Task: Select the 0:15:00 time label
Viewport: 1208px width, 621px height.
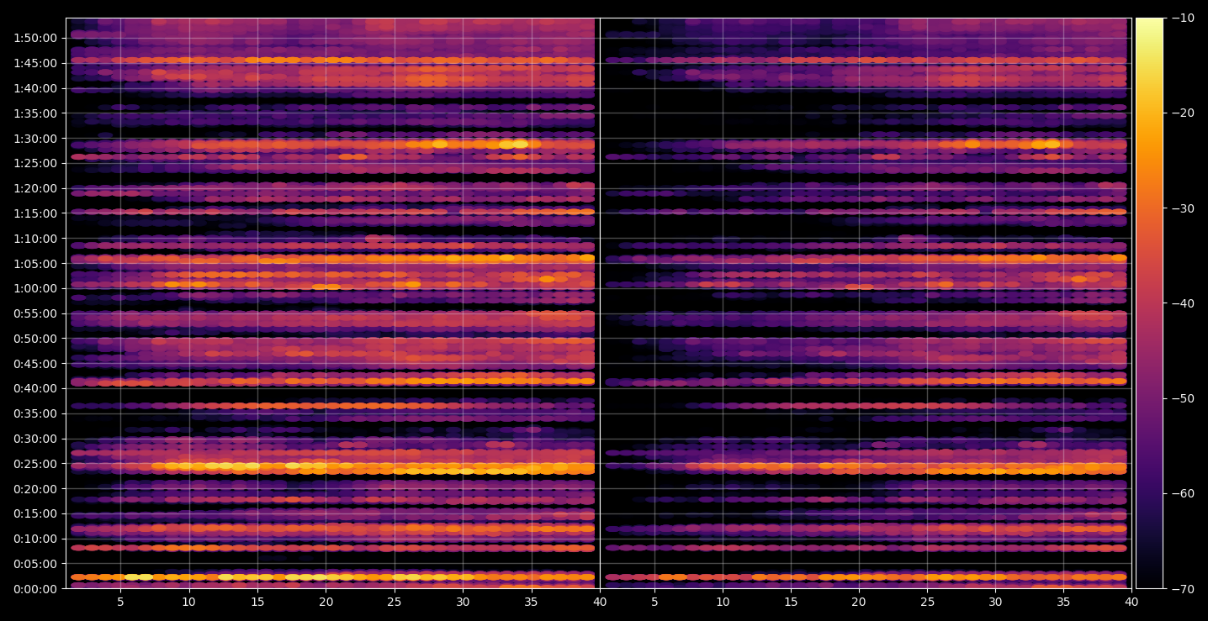Action: pos(35,513)
